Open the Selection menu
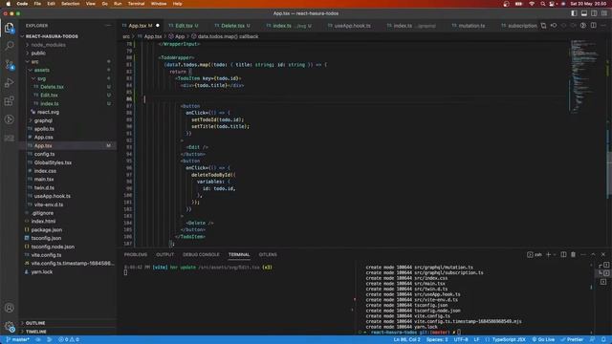 [x=71, y=4]
